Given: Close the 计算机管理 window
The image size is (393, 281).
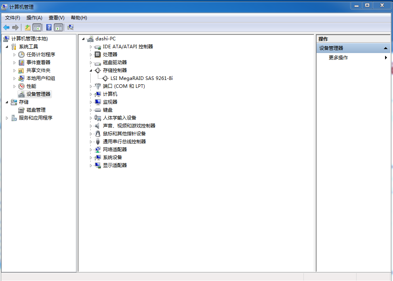Looking at the screenshot, I should click(x=382, y=5).
